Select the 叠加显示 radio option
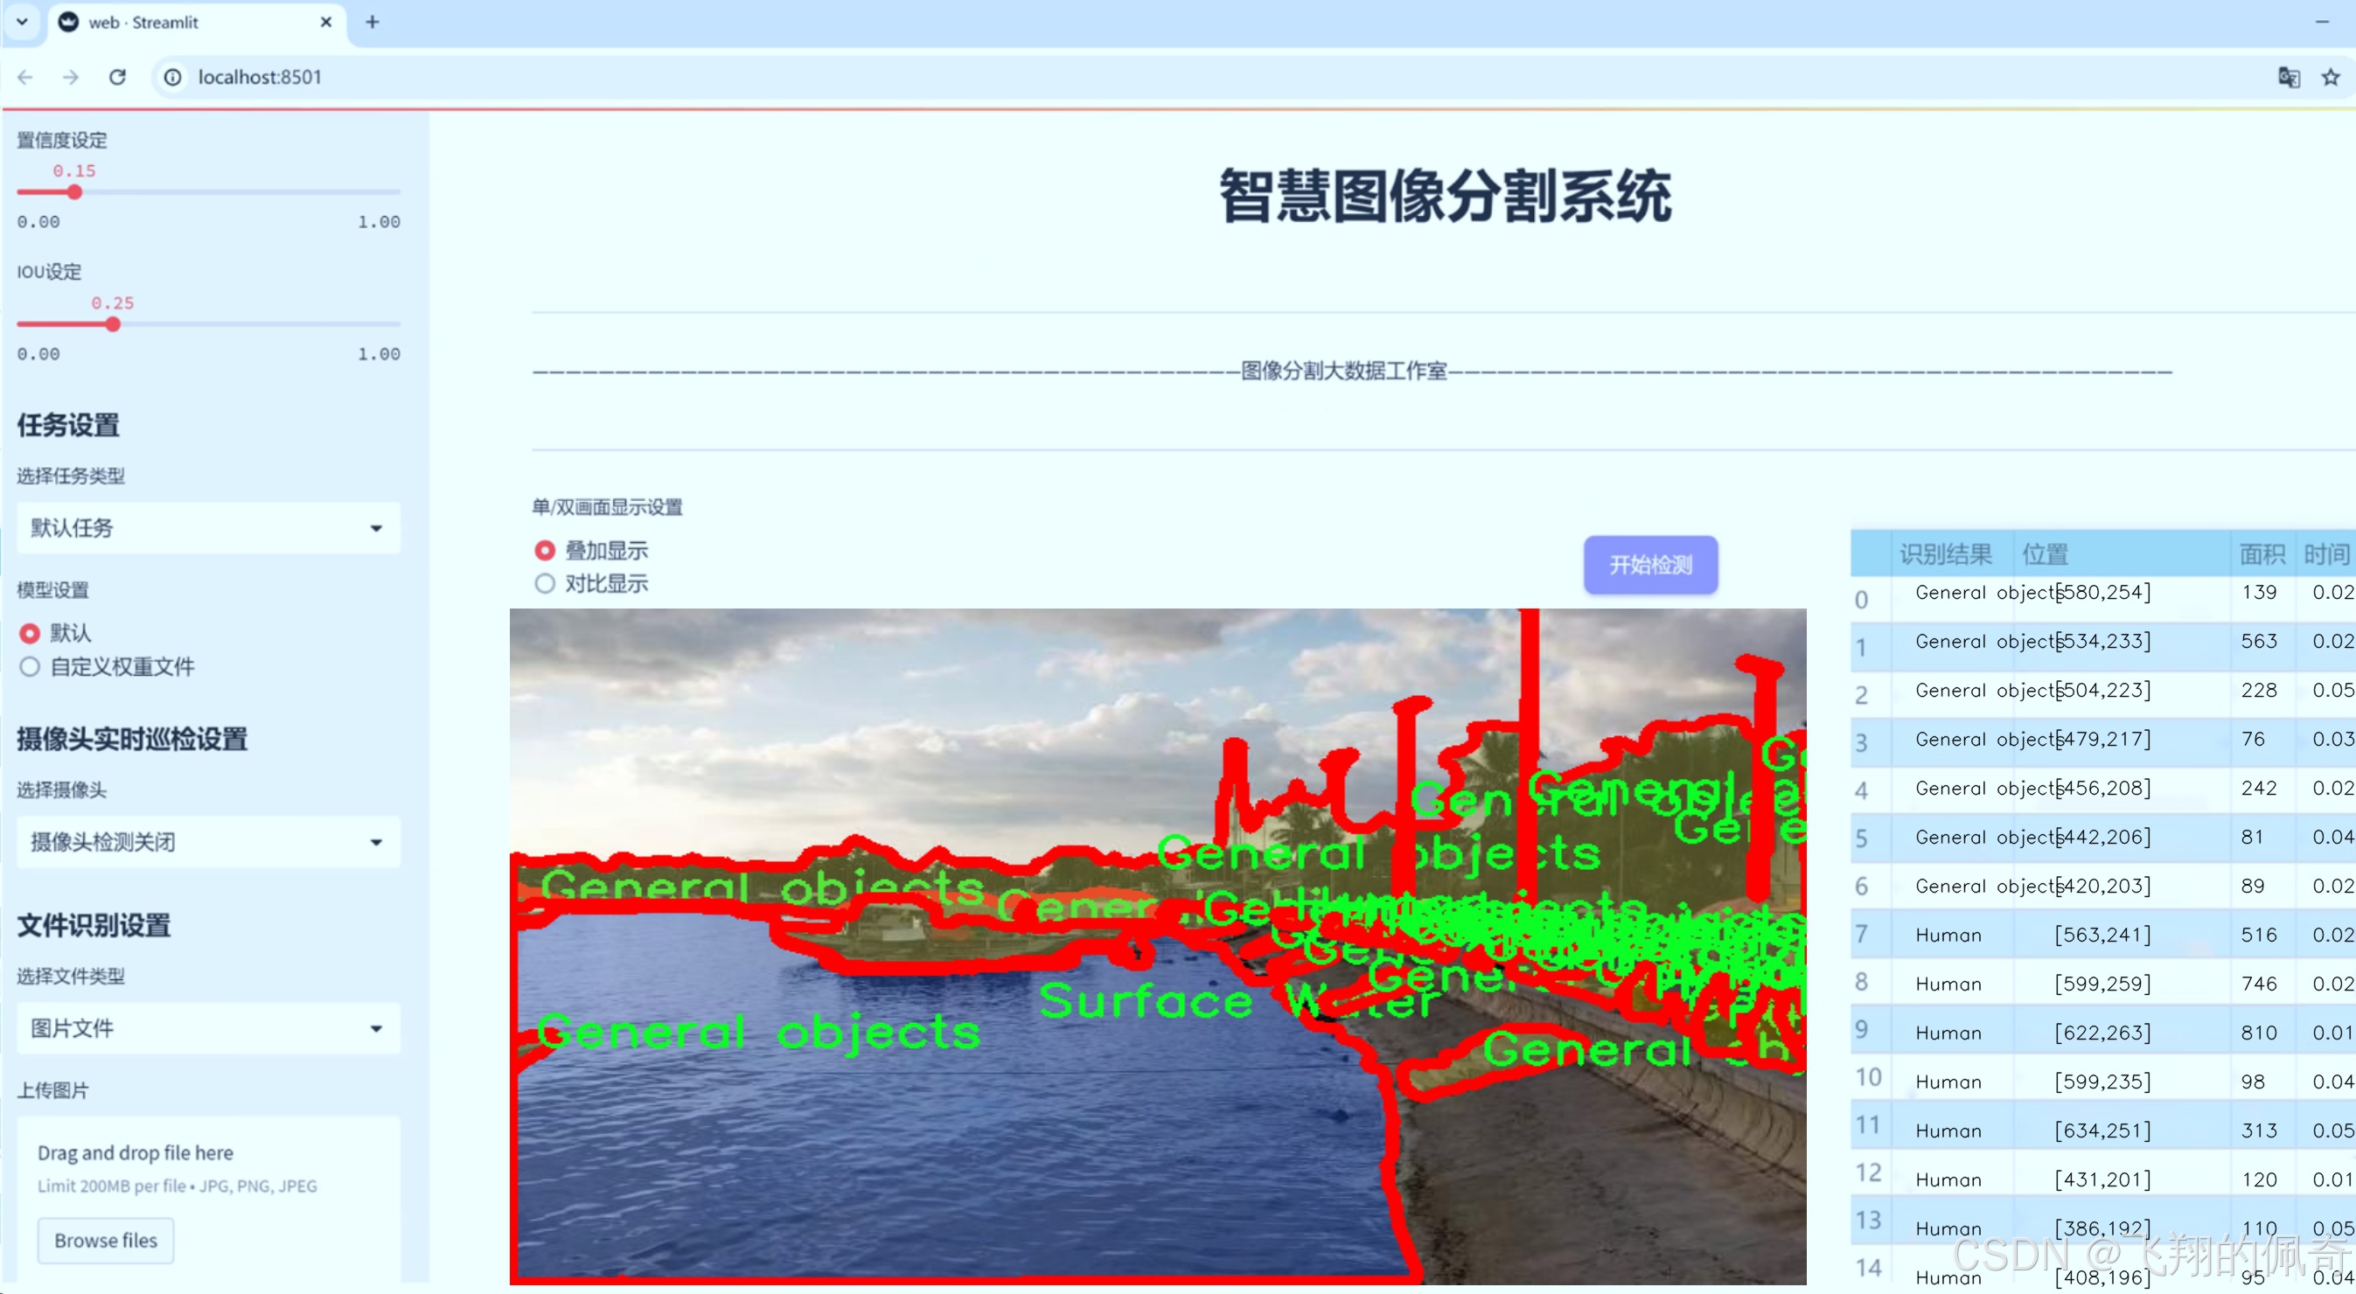 (x=545, y=551)
